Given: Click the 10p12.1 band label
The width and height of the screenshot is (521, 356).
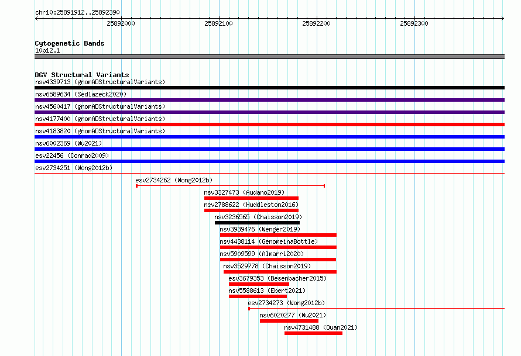Looking at the screenshot, I should [x=47, y=50].
